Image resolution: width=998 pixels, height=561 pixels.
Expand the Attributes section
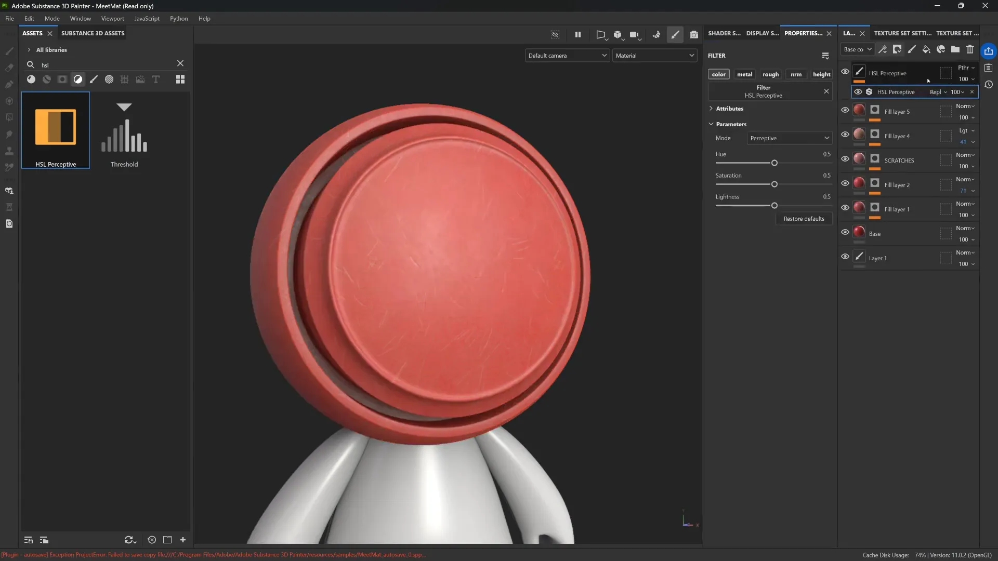coord(711,109)
